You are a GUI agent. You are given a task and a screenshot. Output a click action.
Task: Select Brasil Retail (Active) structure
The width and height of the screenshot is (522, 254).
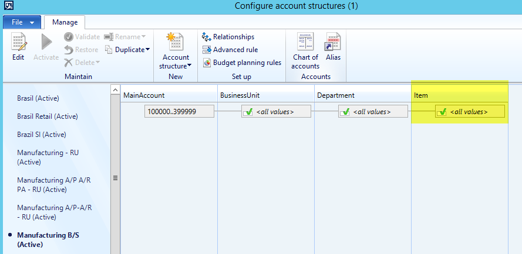48,116
